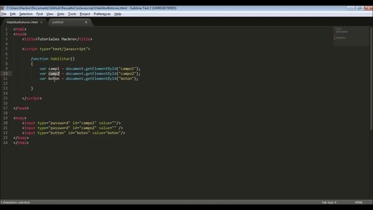This screenshot has height=210, width=373.
Task: Click the minimap code preview
Action: tap(351, 36)
